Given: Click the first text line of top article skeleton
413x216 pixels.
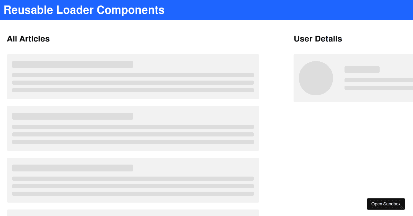Looking at the screenshot, I should pyautogui.click(x=133, y=75).
